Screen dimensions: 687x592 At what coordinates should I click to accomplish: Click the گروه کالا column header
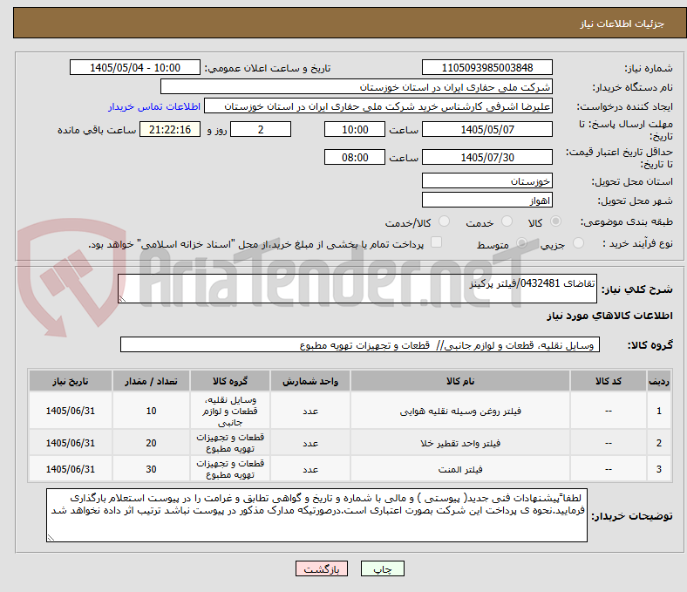pos(230,381)
